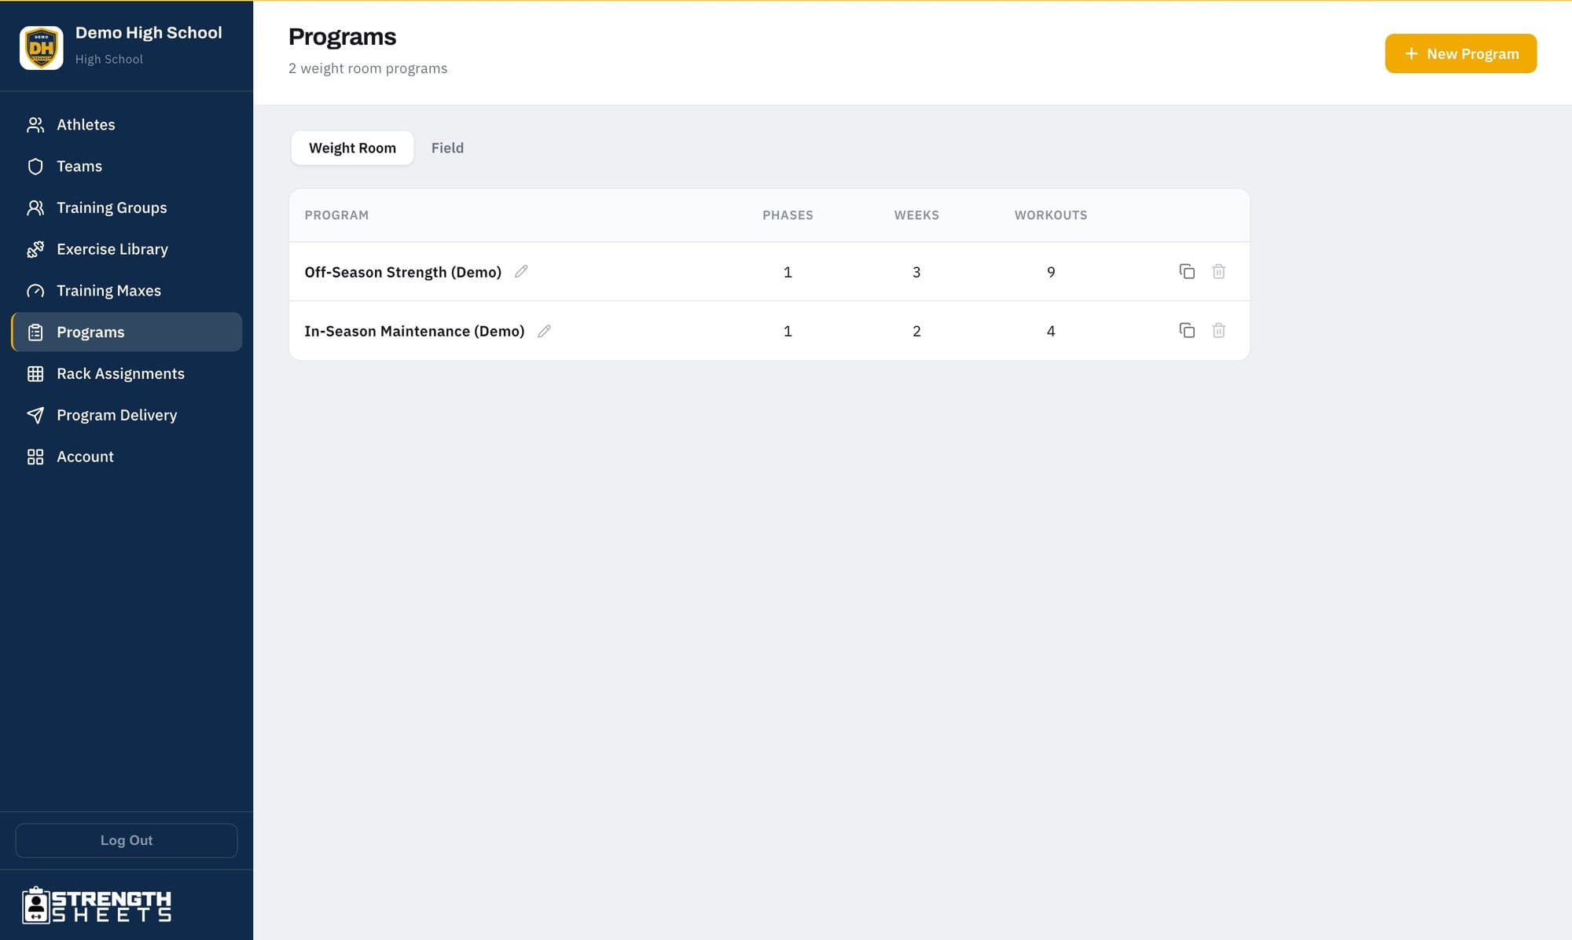The image size is (1572, 940).
Task: Open Off-Season Strength (Demo) program
Action: point(402,272)
